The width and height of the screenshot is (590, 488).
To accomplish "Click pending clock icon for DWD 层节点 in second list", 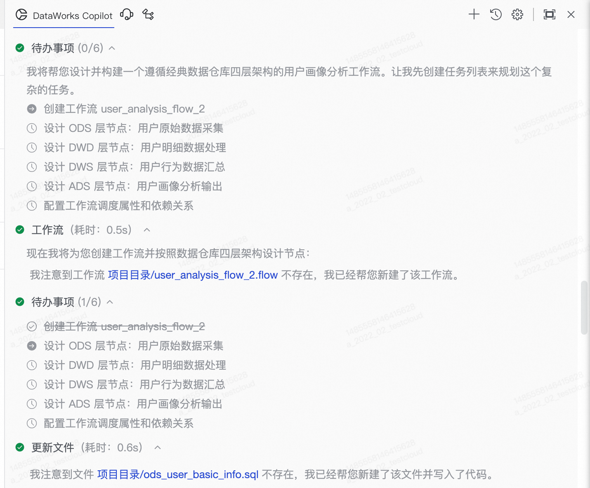I will pyautogui.click(x=32, y=365).
